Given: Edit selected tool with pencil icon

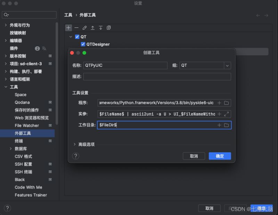Looking at the screenshot, I should (84, 28).
